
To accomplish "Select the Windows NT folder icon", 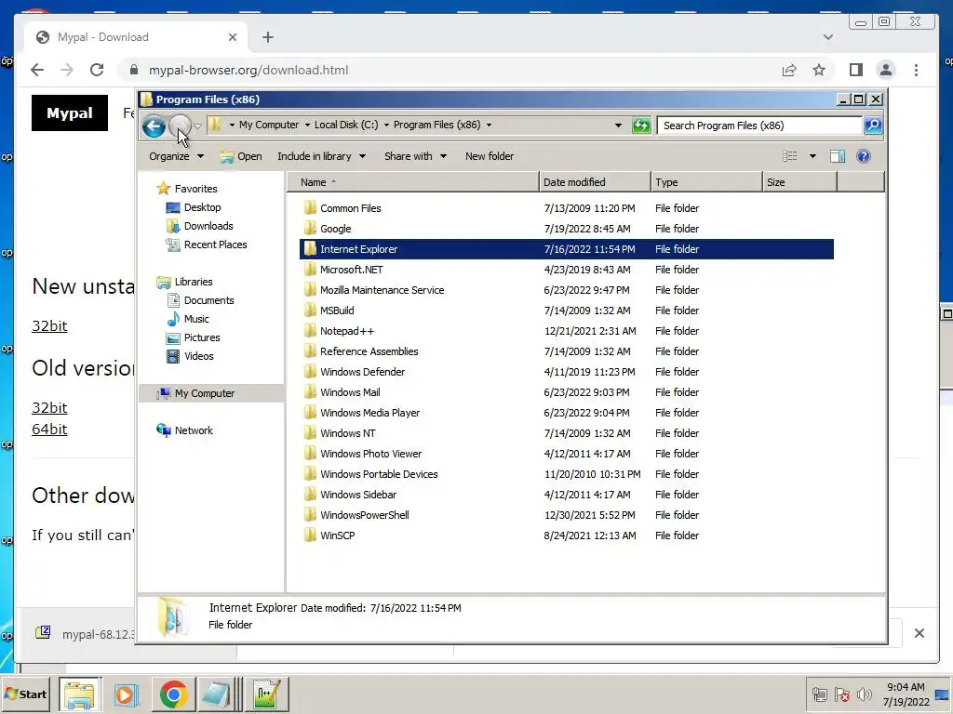I will click(310, 433).
